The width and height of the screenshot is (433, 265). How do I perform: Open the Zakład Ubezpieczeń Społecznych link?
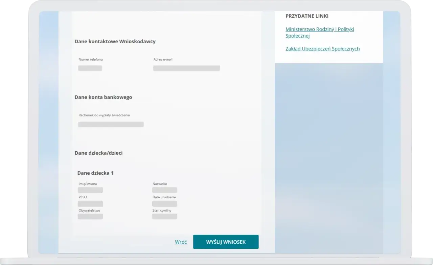coord(322,48)
